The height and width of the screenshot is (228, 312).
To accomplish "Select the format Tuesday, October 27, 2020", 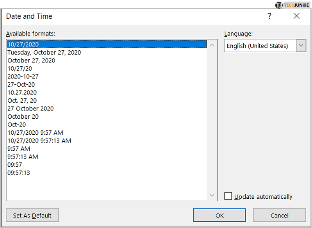I will click(44, 52).
